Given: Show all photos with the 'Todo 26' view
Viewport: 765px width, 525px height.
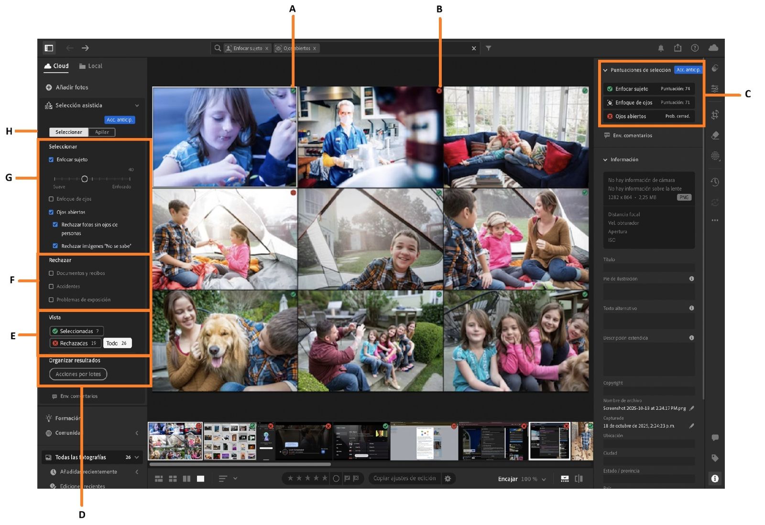Looking at the screenshot, I should (x=117, y=343).
